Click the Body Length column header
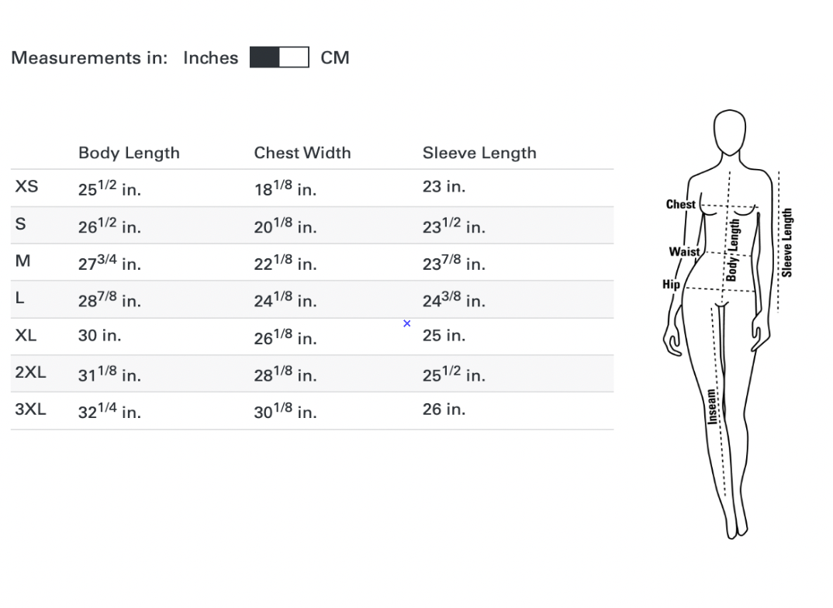Image resolution: width=833 pixels, height=608 pixels. click(x=129, y=153)
